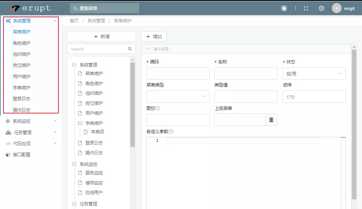Open 字典维护 in sidebar
Screen dimensions: 362x209
tap(21, 88)
